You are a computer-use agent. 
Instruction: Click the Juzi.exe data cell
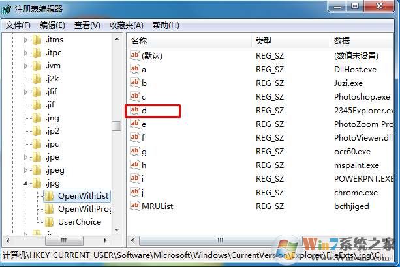click(x=348, y=83)
